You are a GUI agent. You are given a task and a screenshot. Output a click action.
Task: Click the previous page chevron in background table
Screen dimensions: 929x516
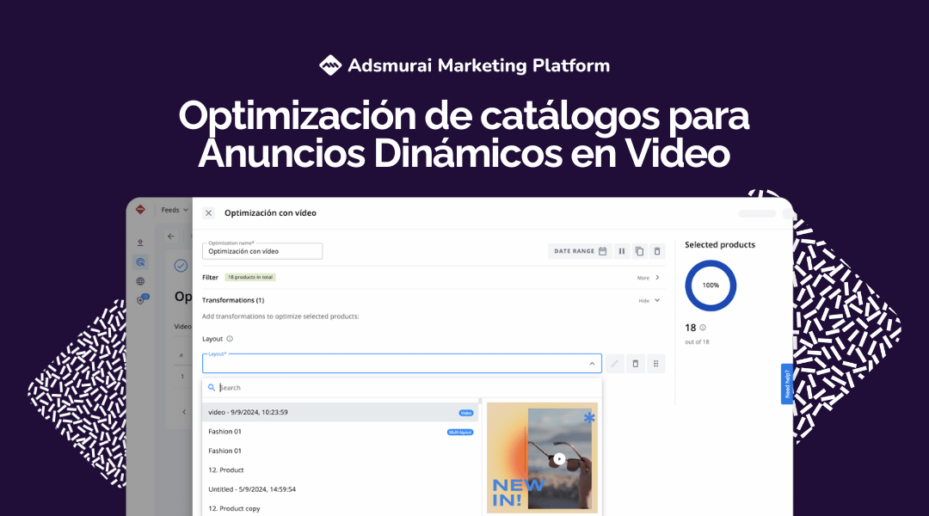tap(184, 412)
